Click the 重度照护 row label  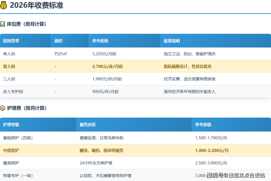click(x=11, y=163)
